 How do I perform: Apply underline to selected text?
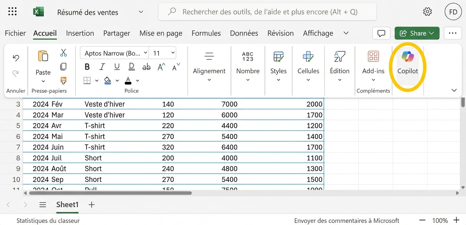tap(116, 67)
